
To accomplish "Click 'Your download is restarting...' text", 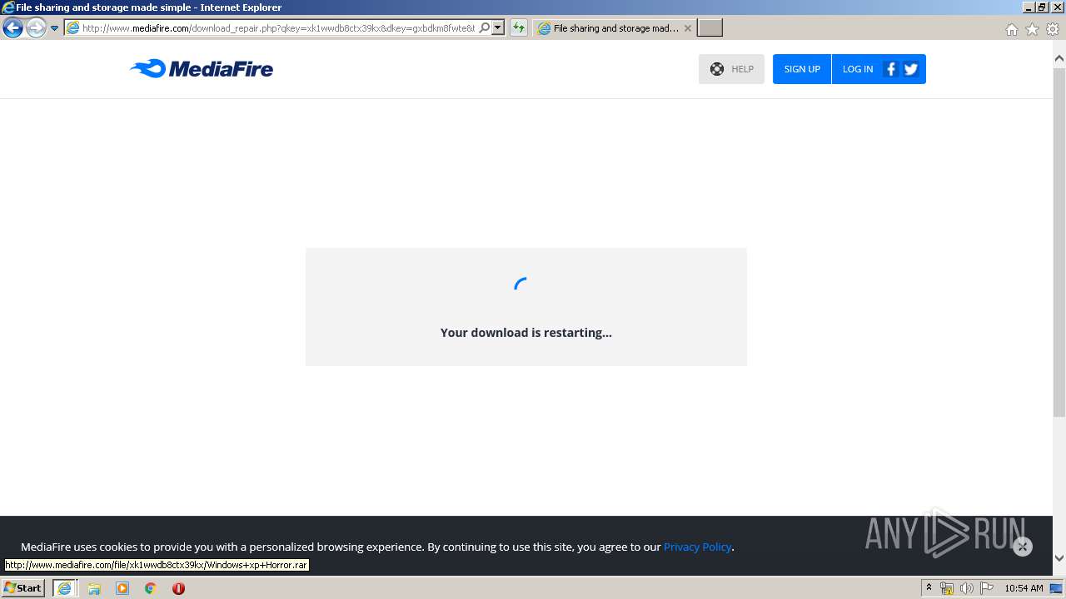I will coord(526,332).
